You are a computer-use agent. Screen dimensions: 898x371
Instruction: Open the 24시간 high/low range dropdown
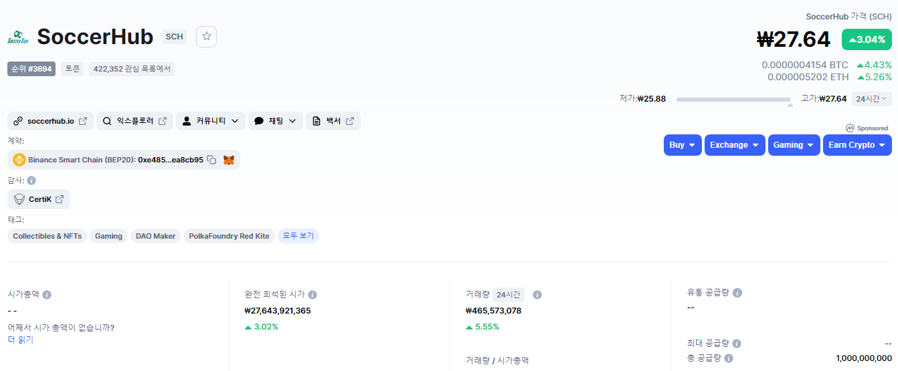871,99
